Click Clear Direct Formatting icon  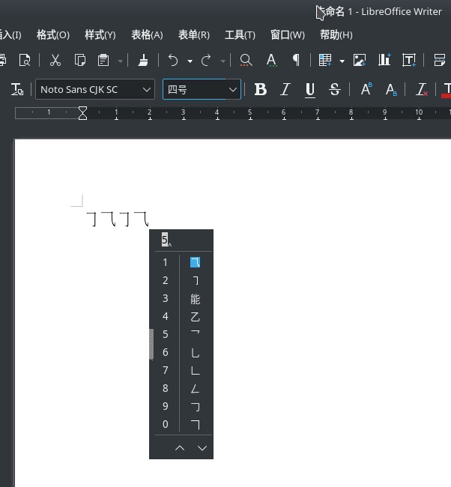422,89
